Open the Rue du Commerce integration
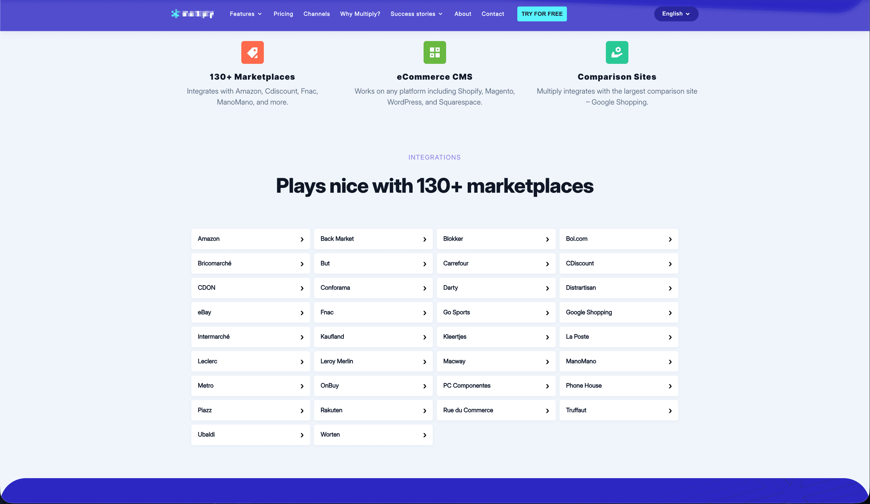 coord(496,410)
